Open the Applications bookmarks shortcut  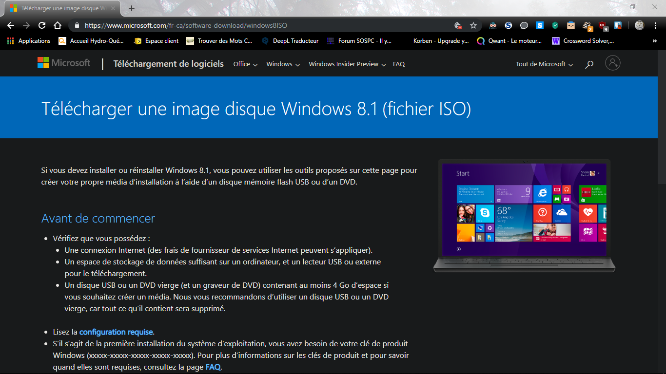[x=29, y=41]
